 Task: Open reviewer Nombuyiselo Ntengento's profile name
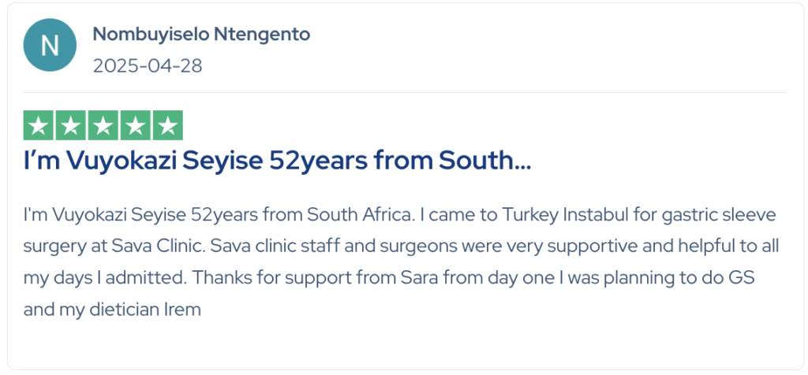pos(201,35)
